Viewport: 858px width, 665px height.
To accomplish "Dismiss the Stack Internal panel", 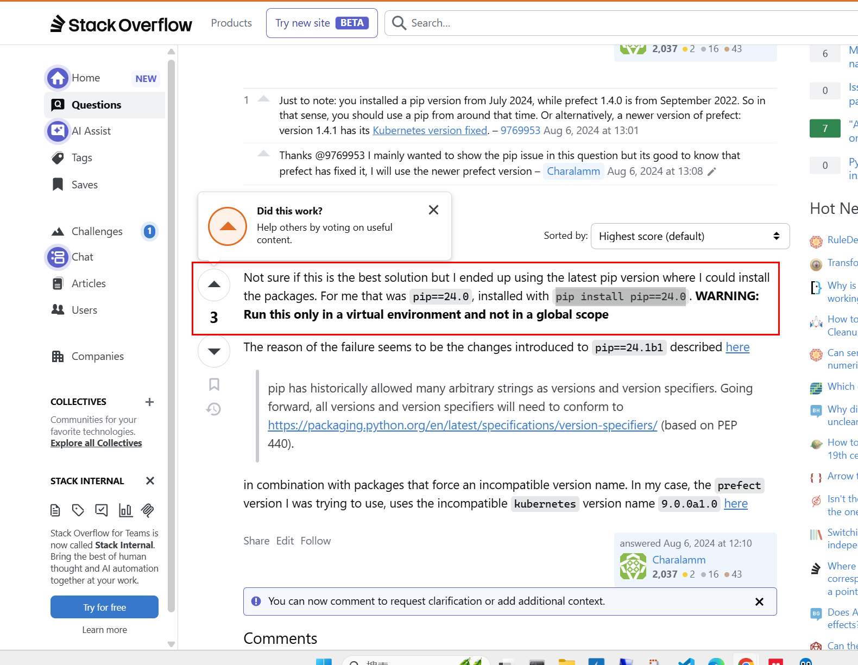I will pyautogui.click(x=150, y=480).
